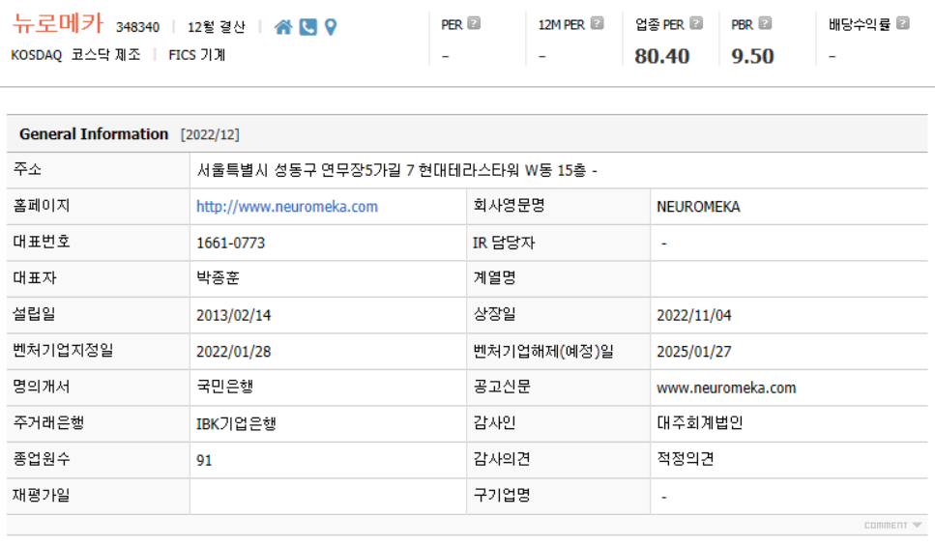Viewport: 935px width, 547px height.
Task: Show help for 업종 PER question mark
Action: (696, 23)
